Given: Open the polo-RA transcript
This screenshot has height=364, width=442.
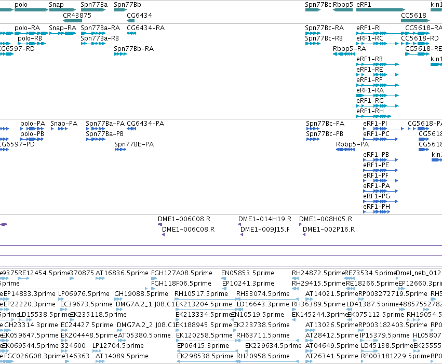Looking at the screenshot, I should click(x=31, y=33).
